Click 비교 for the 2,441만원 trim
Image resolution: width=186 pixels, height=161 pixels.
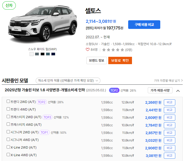click(x=169, y=110)
